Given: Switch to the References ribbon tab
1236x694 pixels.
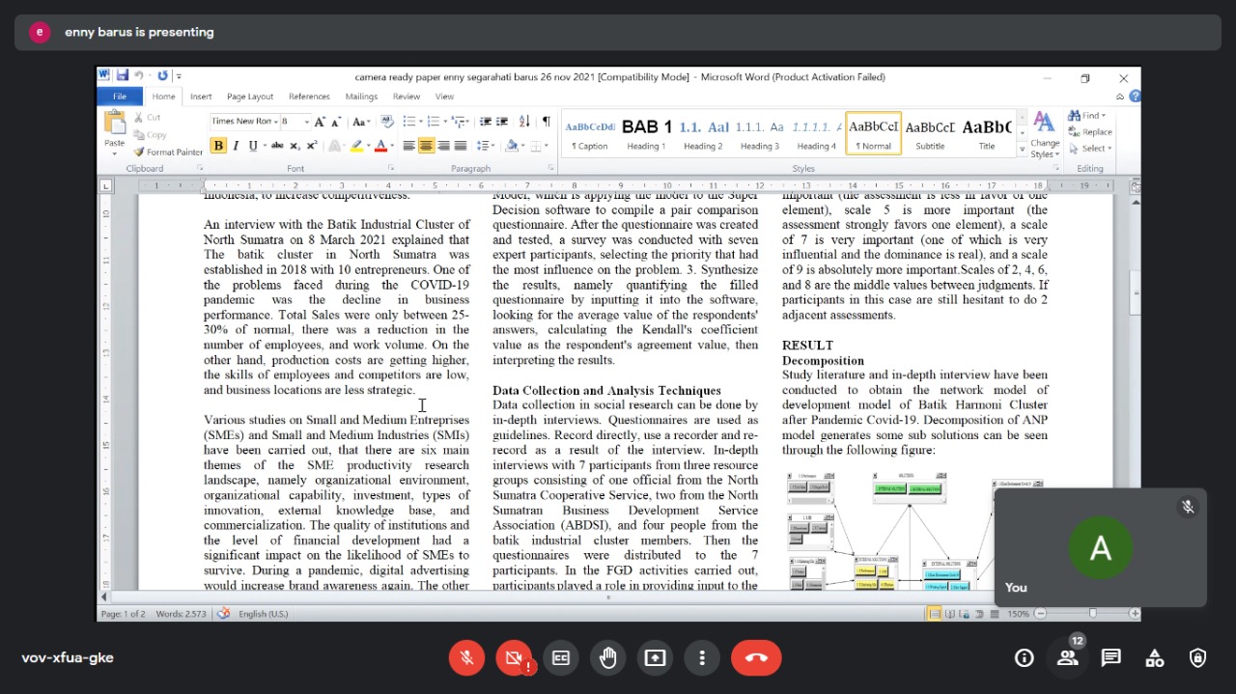Looking at the screenshot, I should point(309,97).
